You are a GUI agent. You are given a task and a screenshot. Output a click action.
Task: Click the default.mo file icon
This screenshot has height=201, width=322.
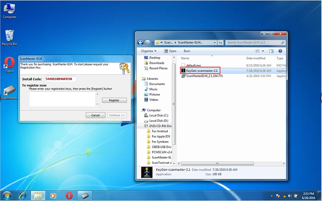183,66
